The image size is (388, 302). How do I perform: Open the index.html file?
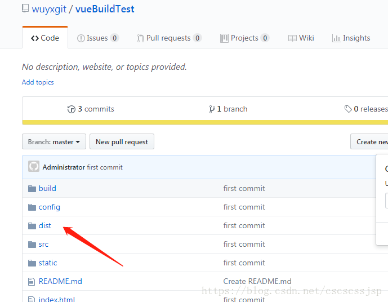coord(57,299)
